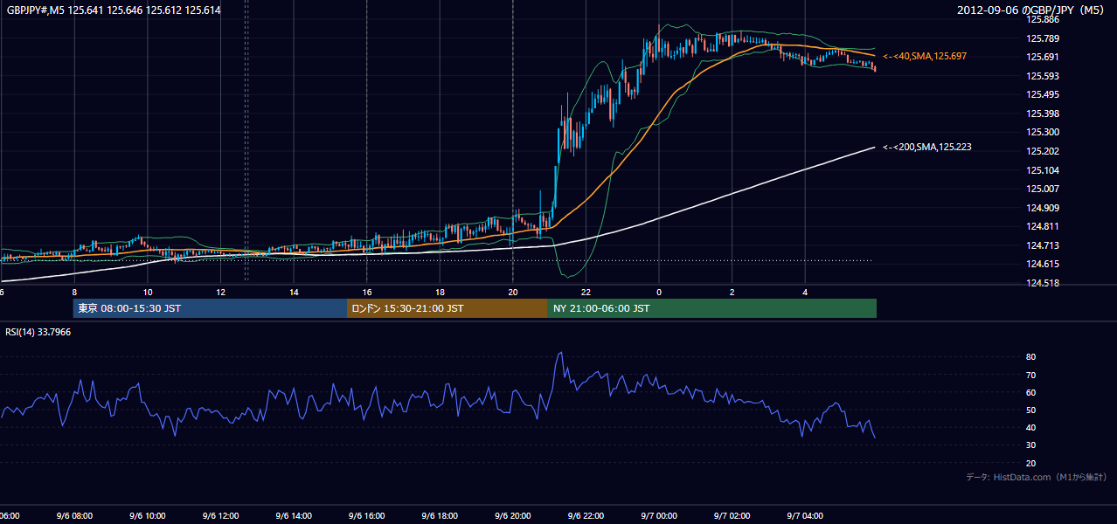The width and height of the screenshot is (1117, 524).
Task: Click hour label 14 under price chart
Action: [x=294, y=292]
